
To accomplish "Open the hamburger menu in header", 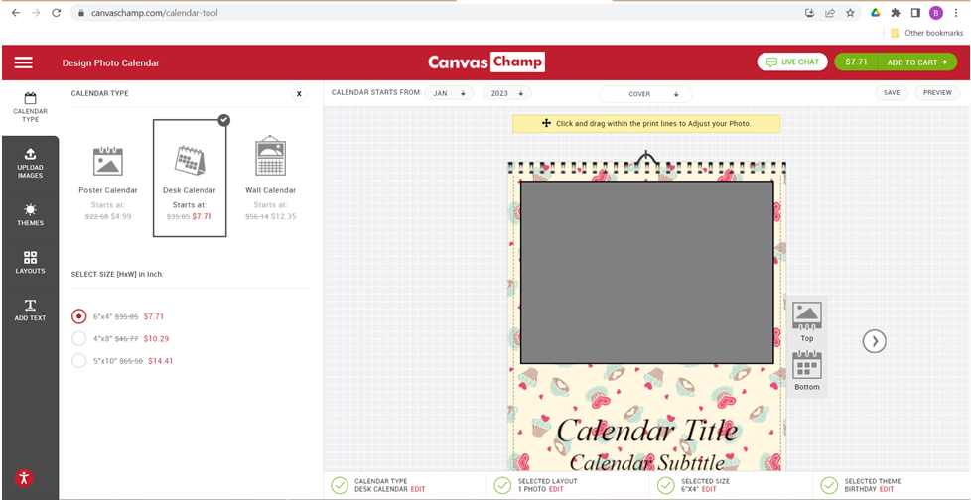I will click(x=24, y=62).
